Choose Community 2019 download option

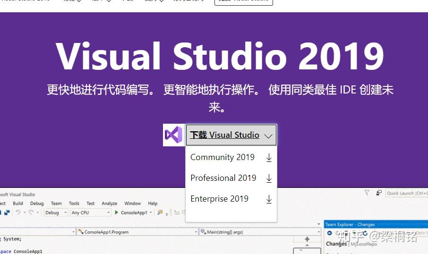pyautogui.click(x=231, y=157)
